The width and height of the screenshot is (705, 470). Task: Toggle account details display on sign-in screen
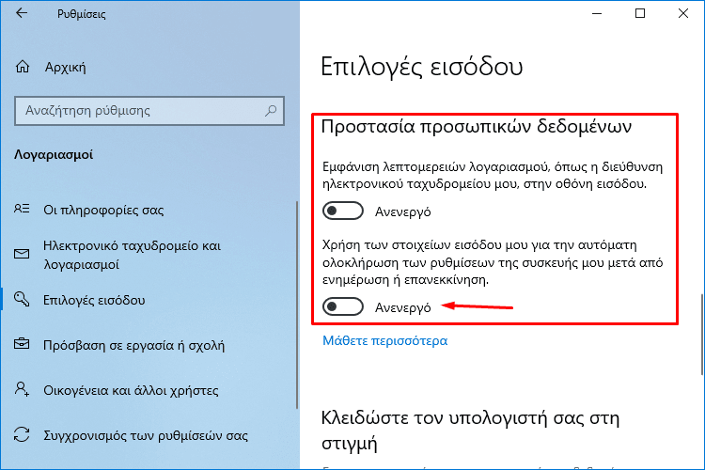point(343,211)
